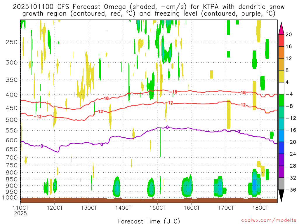Click the 15OCT time axis label
The height and width of the screenshot is (224, 299).
(157, 208)
